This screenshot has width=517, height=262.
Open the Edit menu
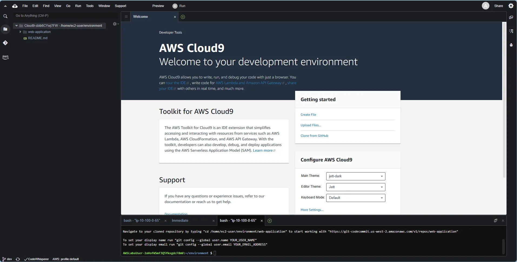35,6
